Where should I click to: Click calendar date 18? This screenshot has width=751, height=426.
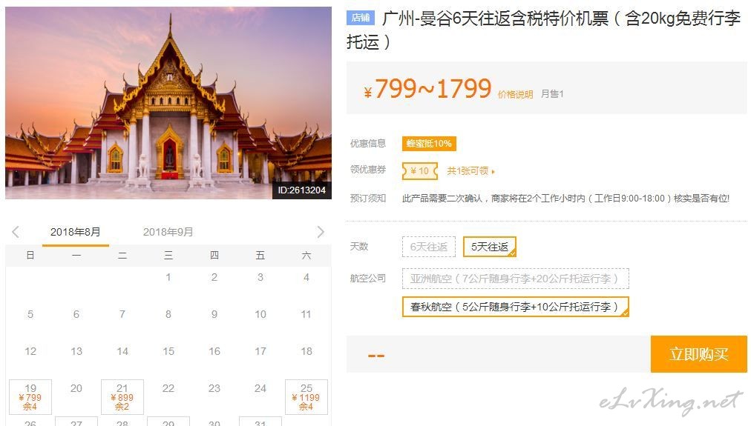pyautogui.click(x=306, y=351)
